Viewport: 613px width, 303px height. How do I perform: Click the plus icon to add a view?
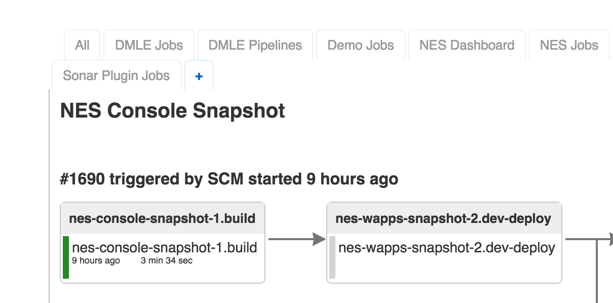(x=199, y=76)
